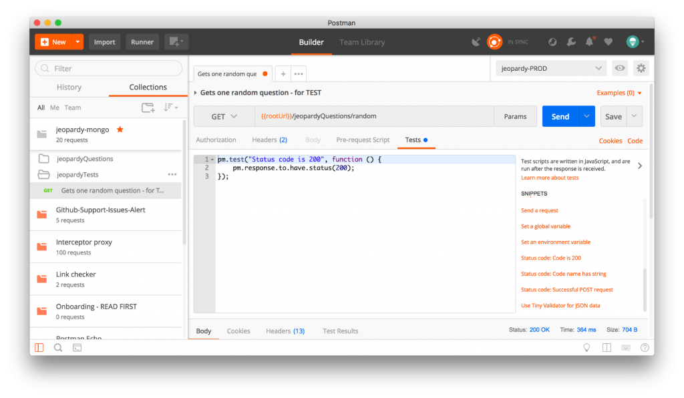Open the browse globe icon
This screenshot has height=398, width=684.
pyautogui.click(x=552, y=42)
